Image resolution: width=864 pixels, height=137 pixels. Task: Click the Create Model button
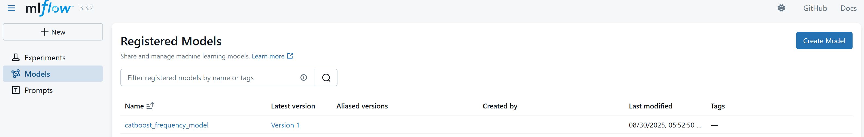click(824, 41)
